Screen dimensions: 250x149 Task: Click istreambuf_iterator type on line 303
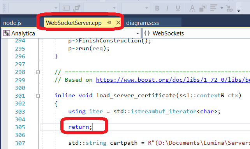click(x=164, y=111)
